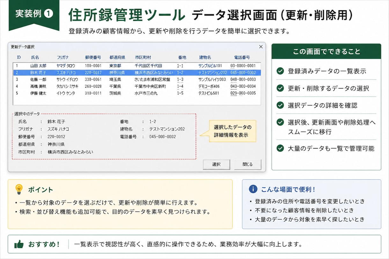The image size is (389, 259).
Task: Click the 番地 column header
Action: [x=182, y=58]
